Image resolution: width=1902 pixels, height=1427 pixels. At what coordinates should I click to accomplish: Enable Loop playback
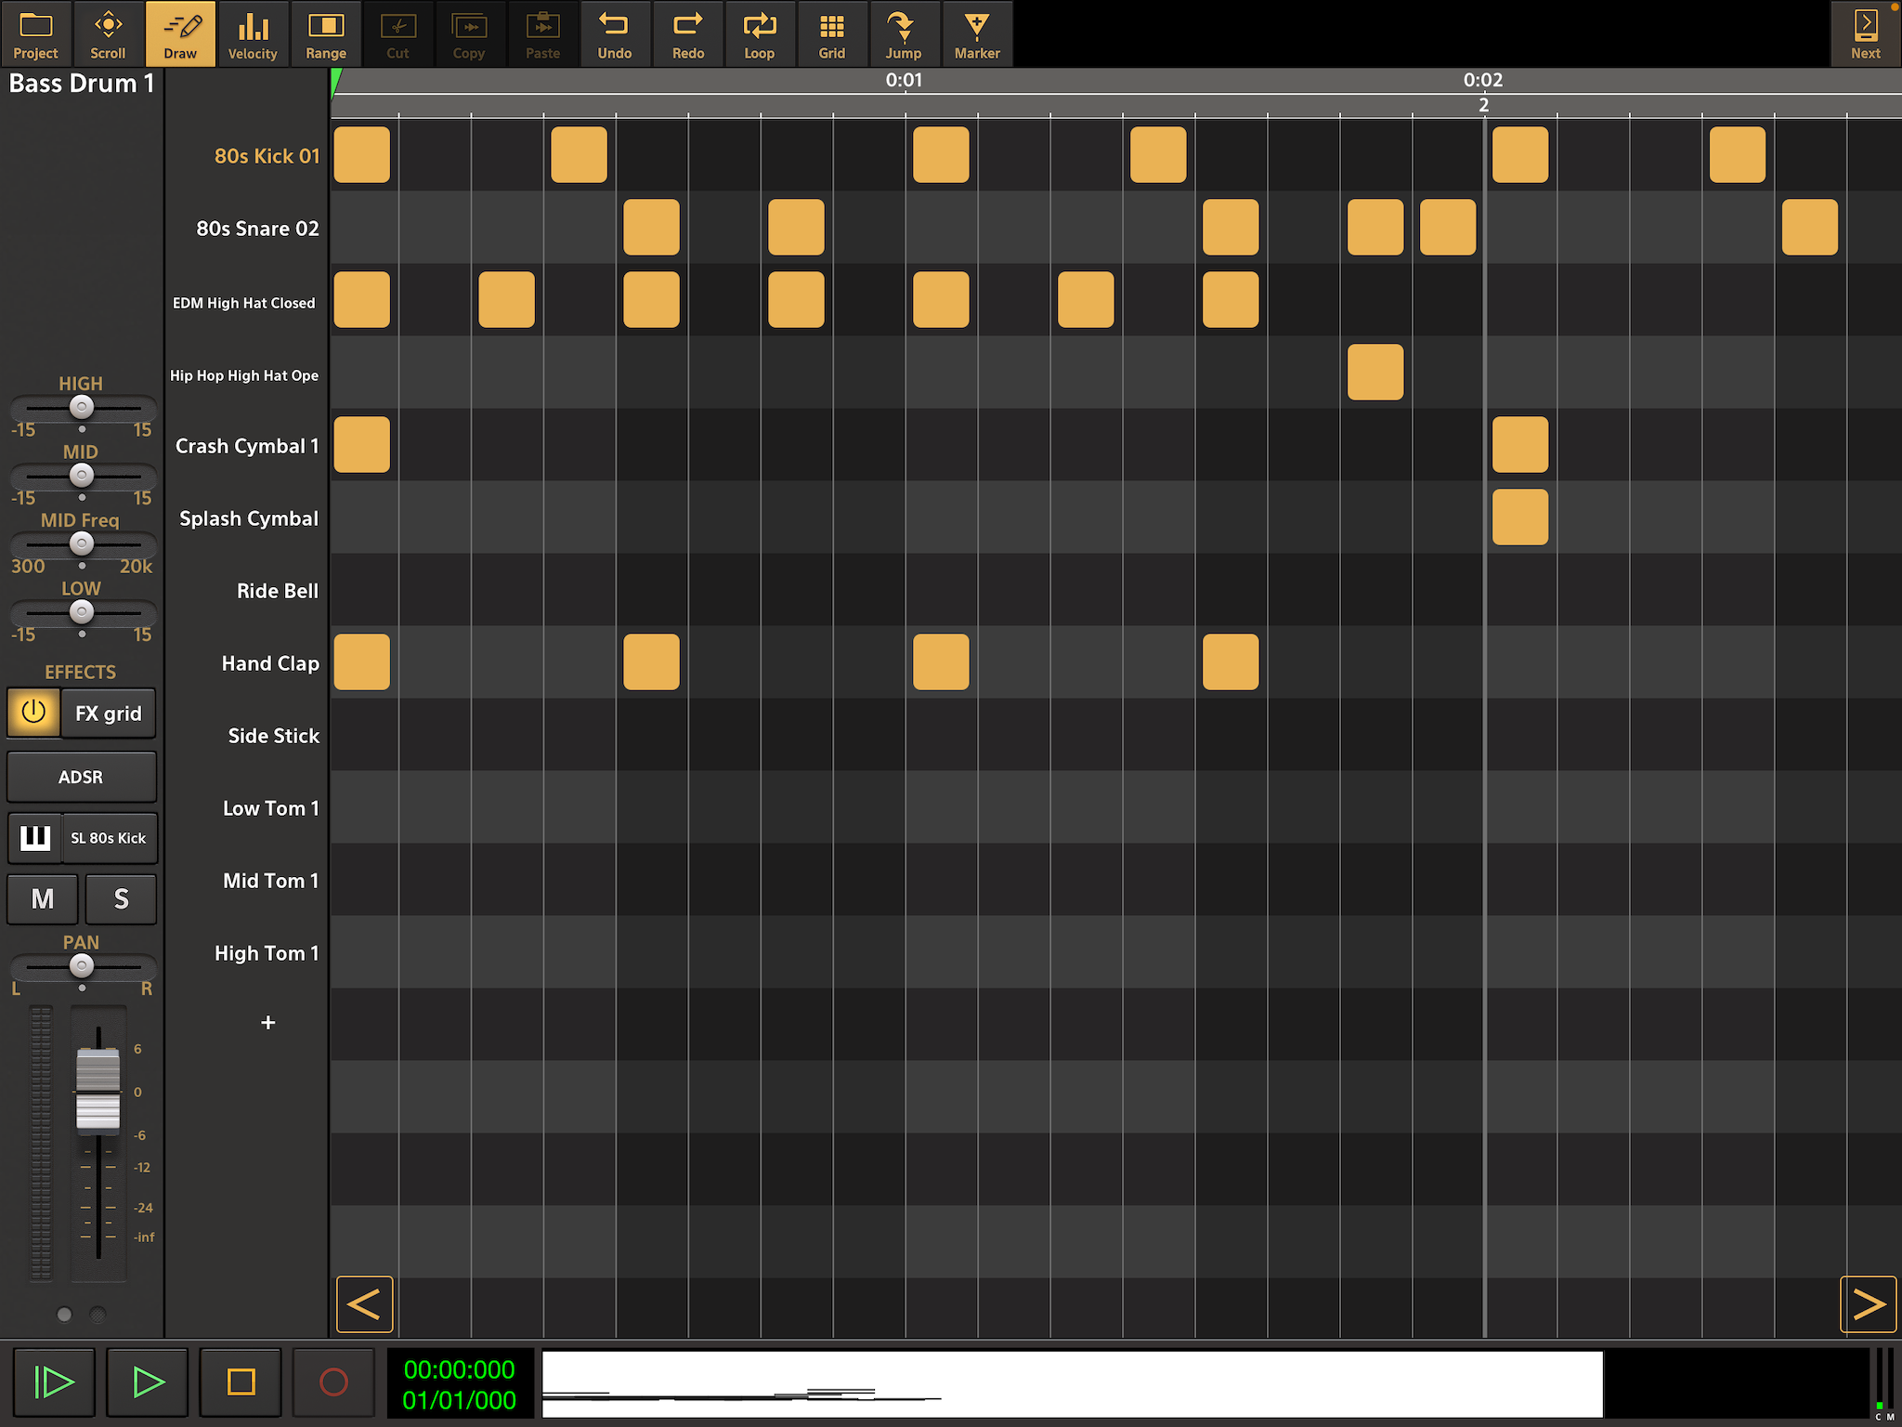click(x=759, y=34)
